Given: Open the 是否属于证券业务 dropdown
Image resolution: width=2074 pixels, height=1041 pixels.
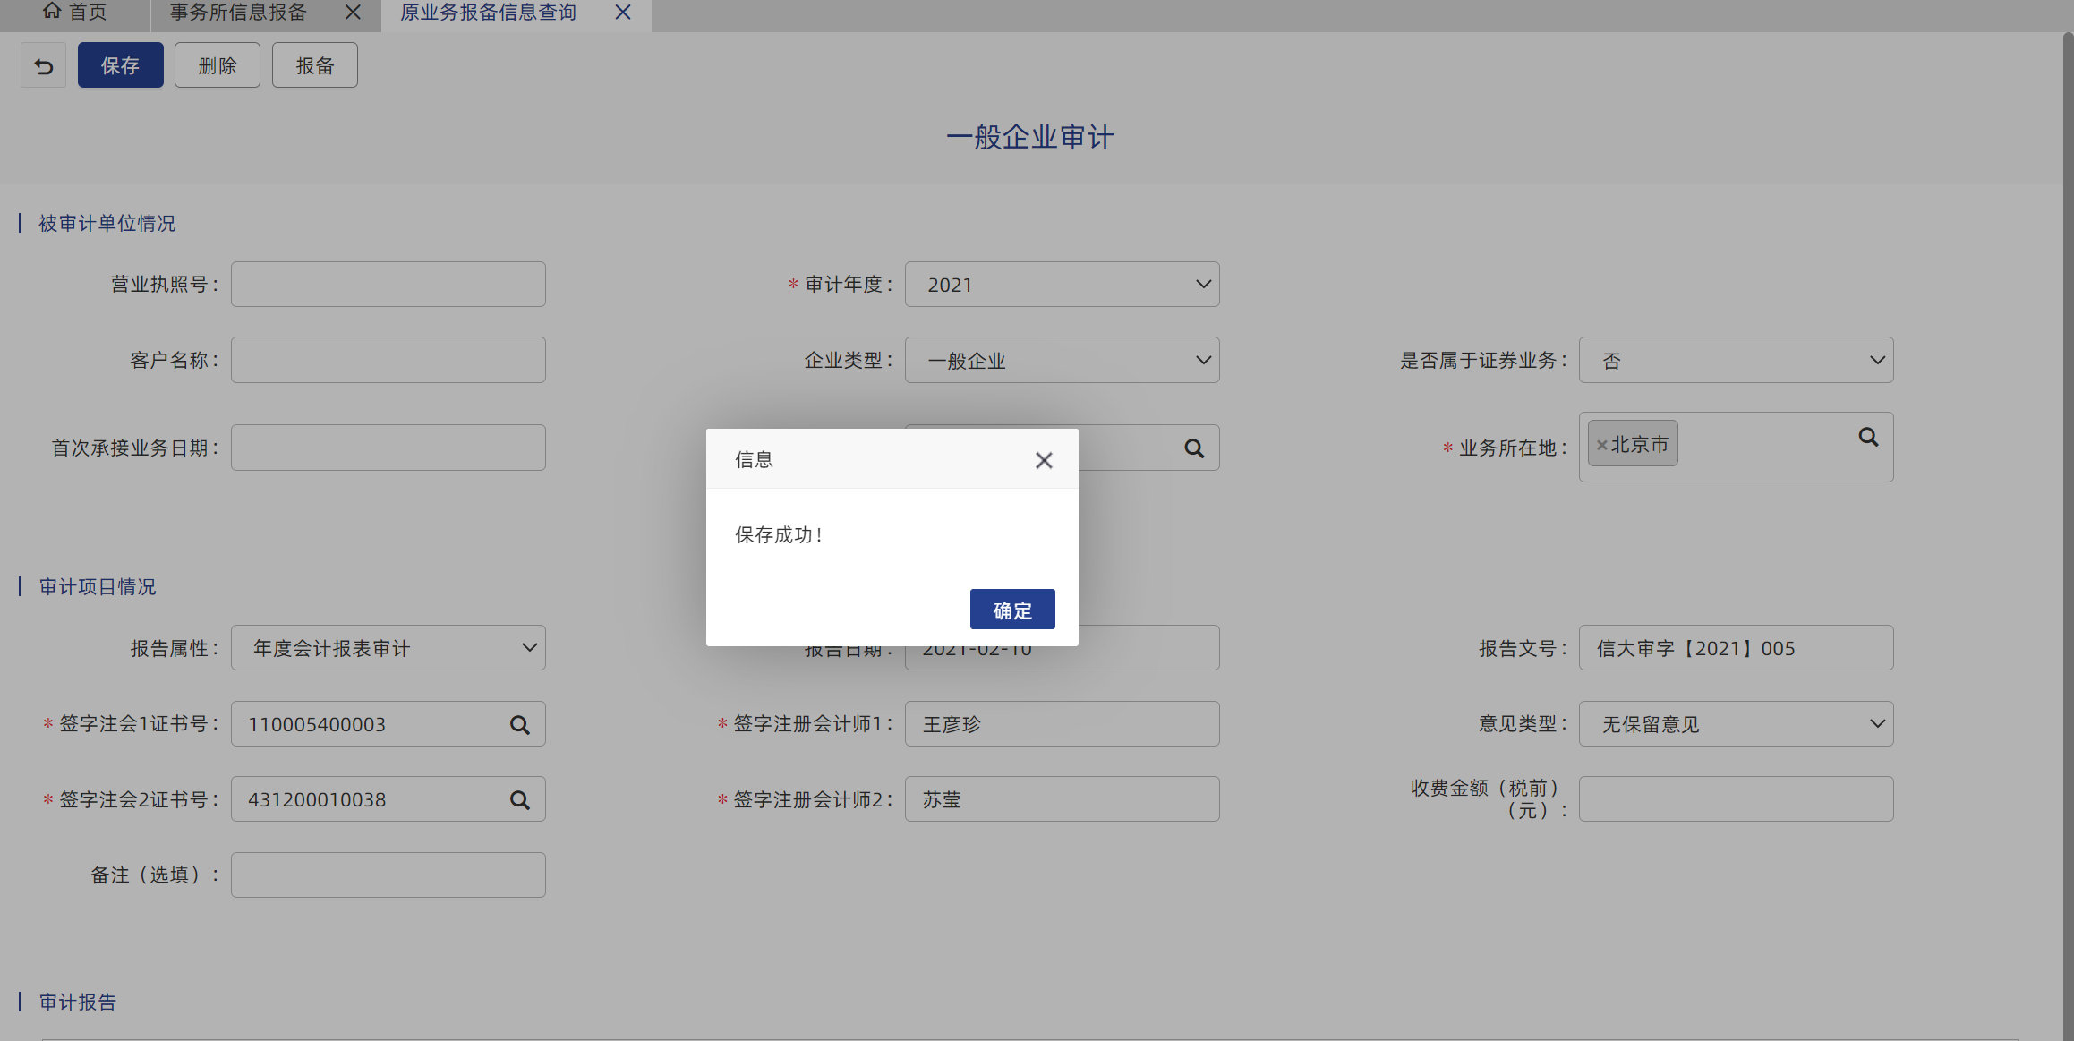Looking at the screenshot, I should [x=1735, y=361].
